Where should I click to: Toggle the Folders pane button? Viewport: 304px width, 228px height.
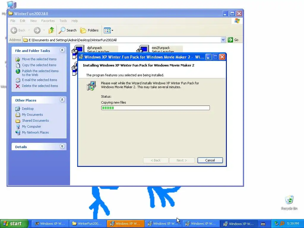(x=89, y=30)
